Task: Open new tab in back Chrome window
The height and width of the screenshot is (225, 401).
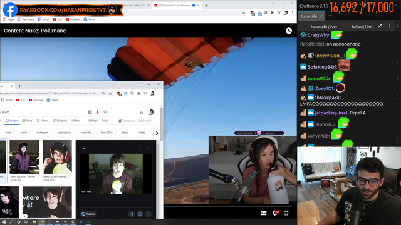Action: (206, 6)
